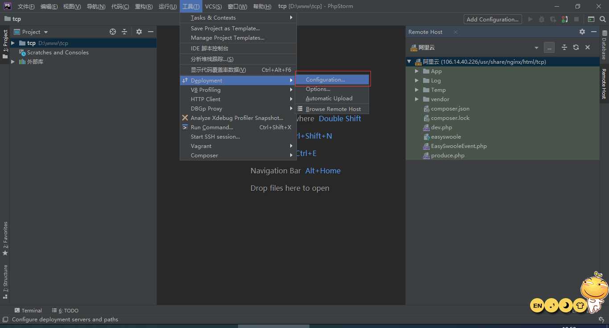Collapse all in Project panel

[124, 32]
